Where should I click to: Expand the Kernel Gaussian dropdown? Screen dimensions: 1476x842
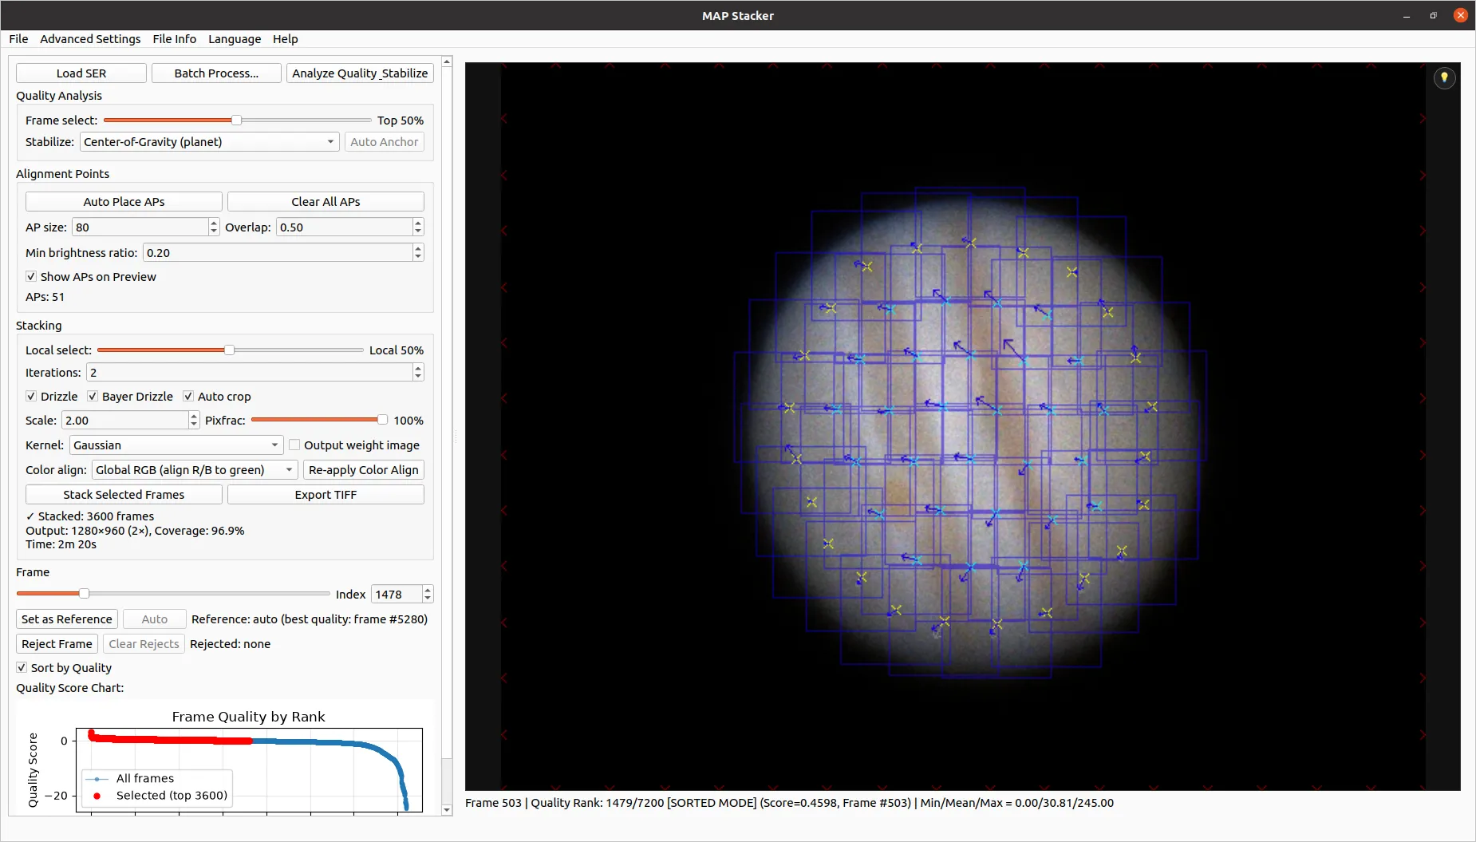point(176,445)
